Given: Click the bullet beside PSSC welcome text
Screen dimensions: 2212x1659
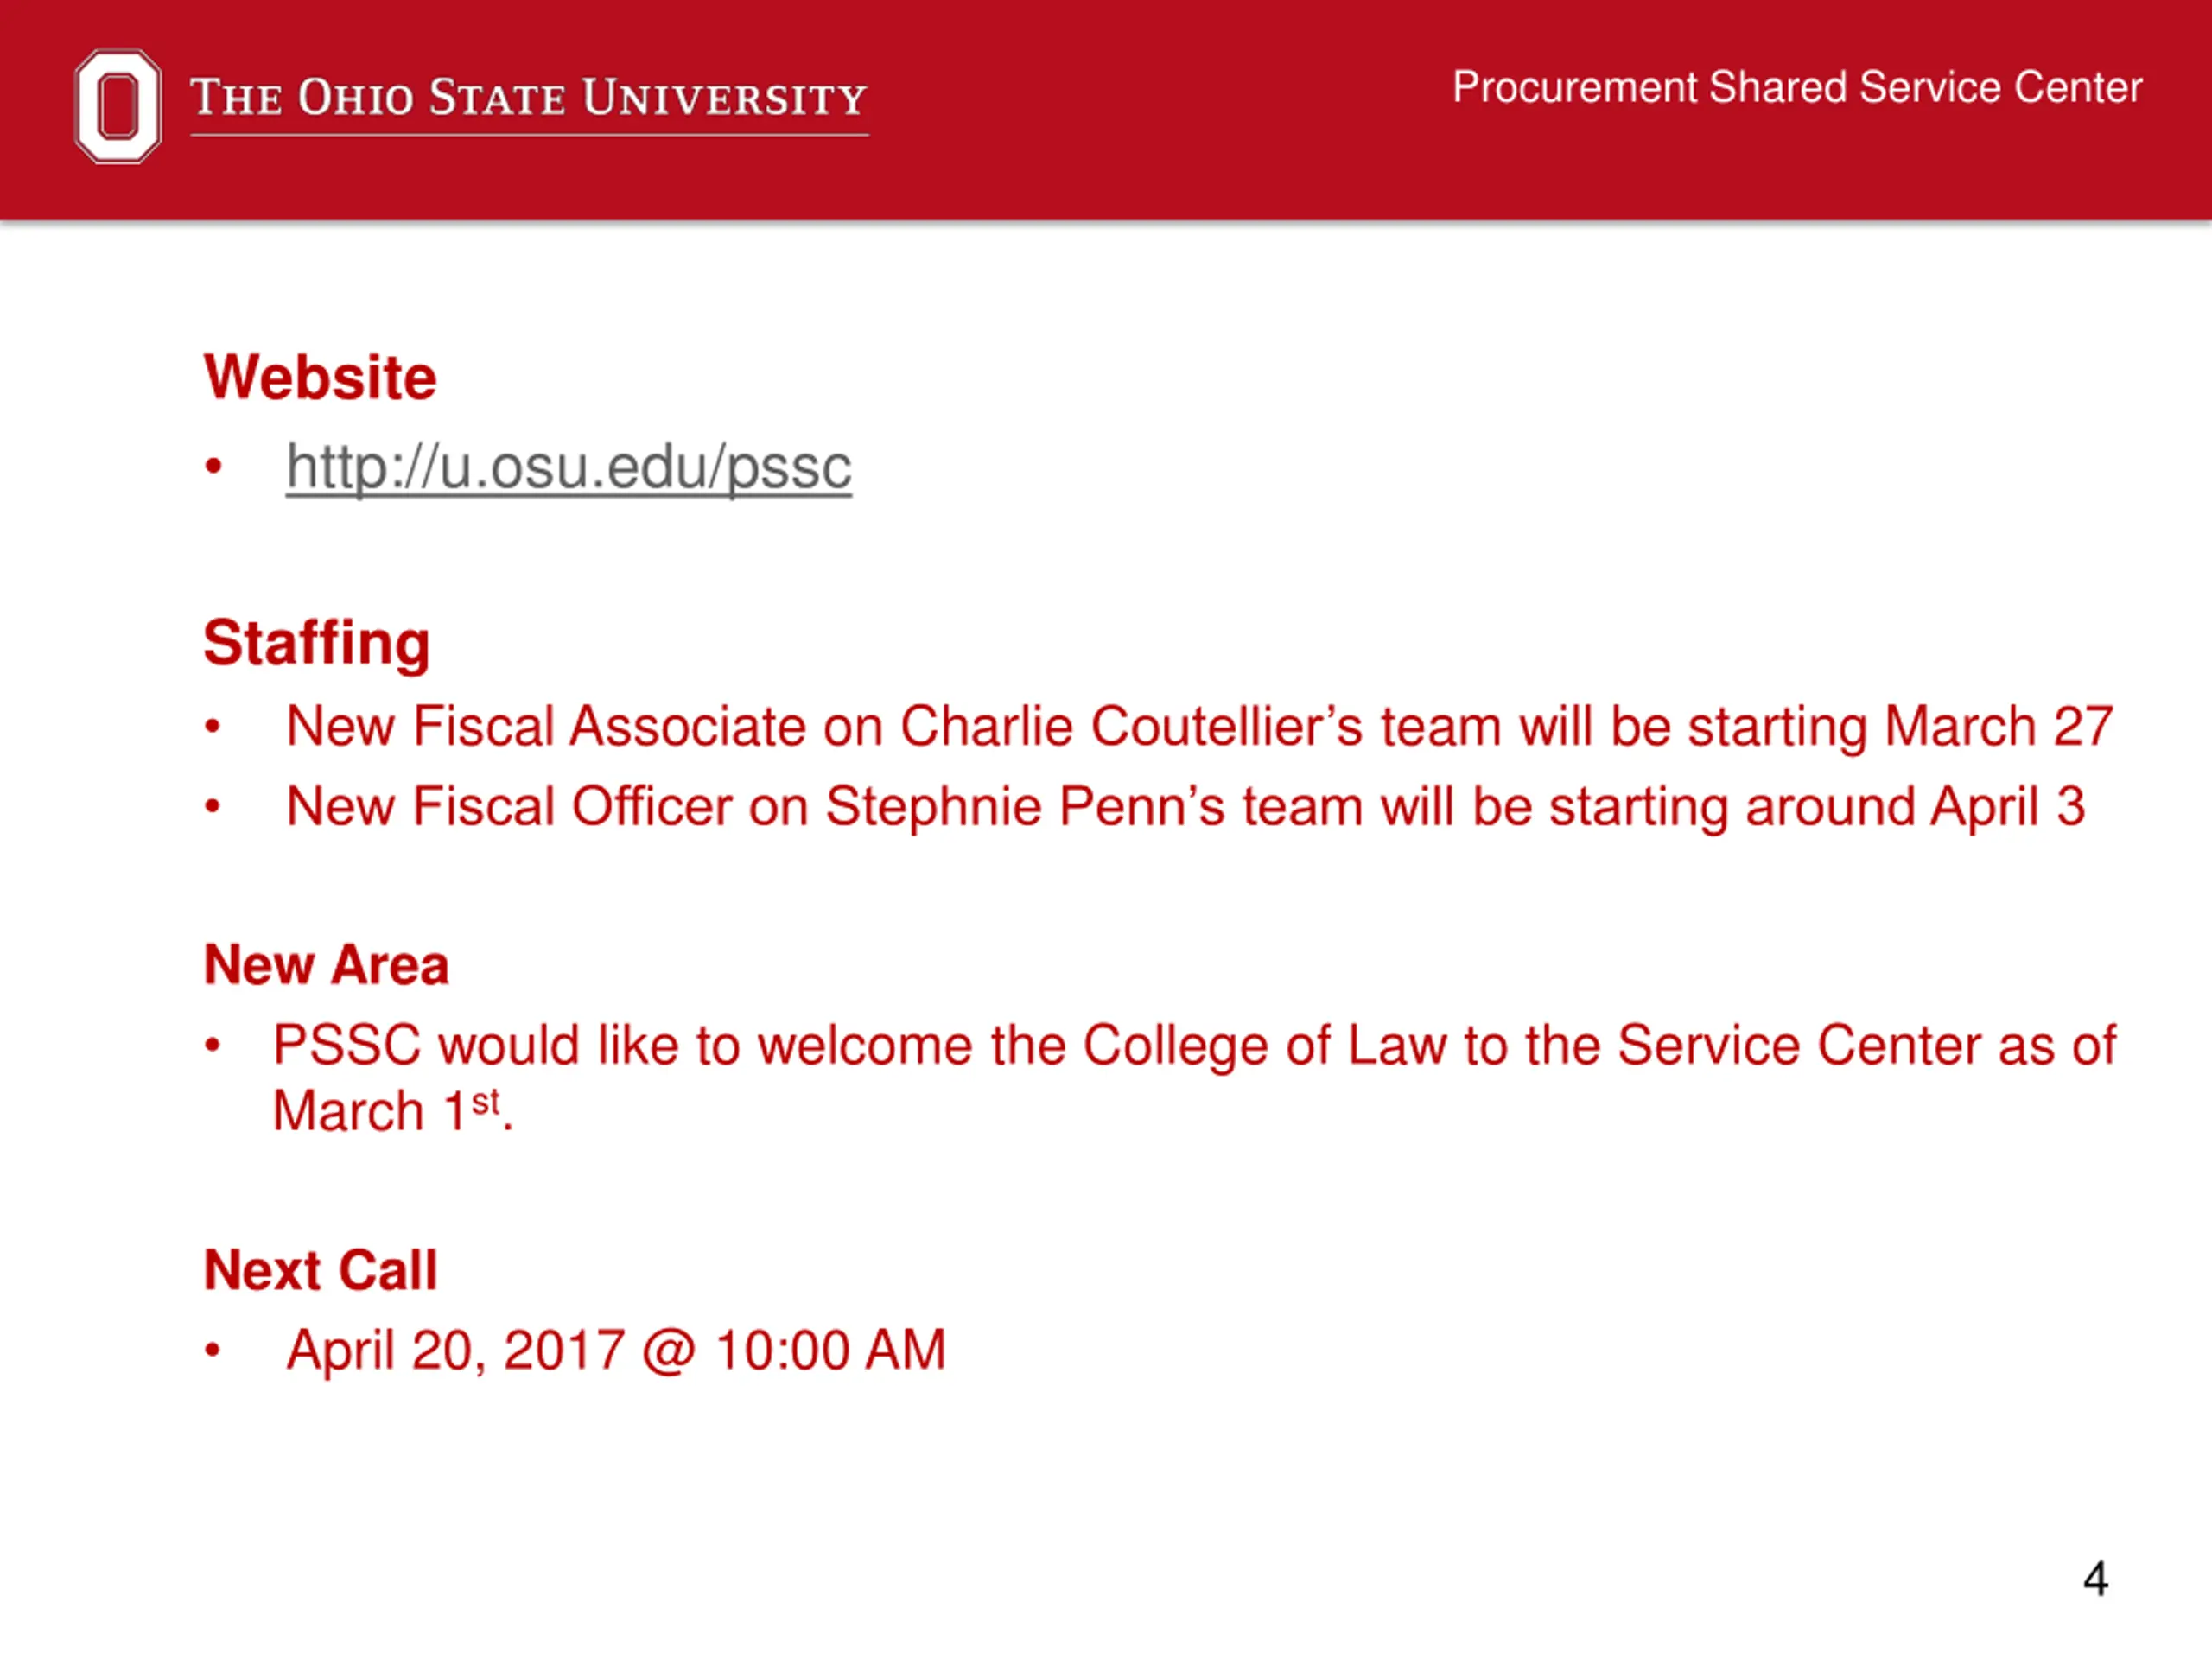Looking at the screenshot, I should pos(212,1046).
